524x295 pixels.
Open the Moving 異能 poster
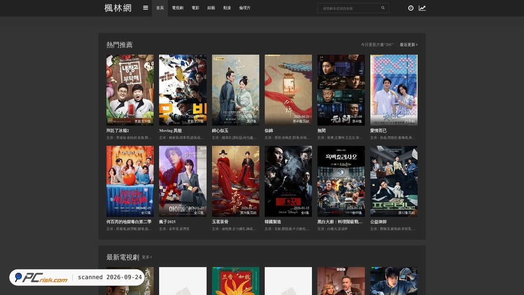pyautogui.click(x=183, y=90)
